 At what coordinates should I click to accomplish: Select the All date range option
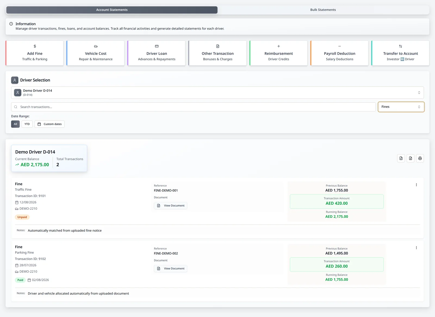15,124
